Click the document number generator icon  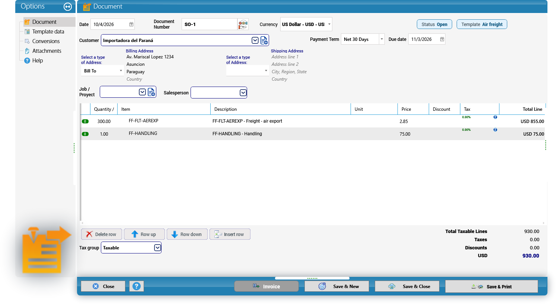(243, 25)
